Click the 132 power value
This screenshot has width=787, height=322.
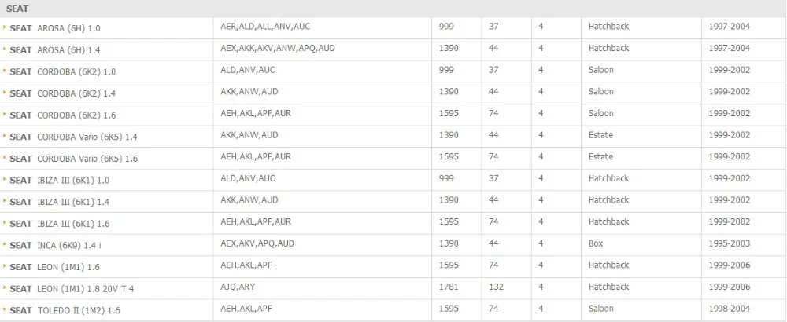click(x=496, y=287)
